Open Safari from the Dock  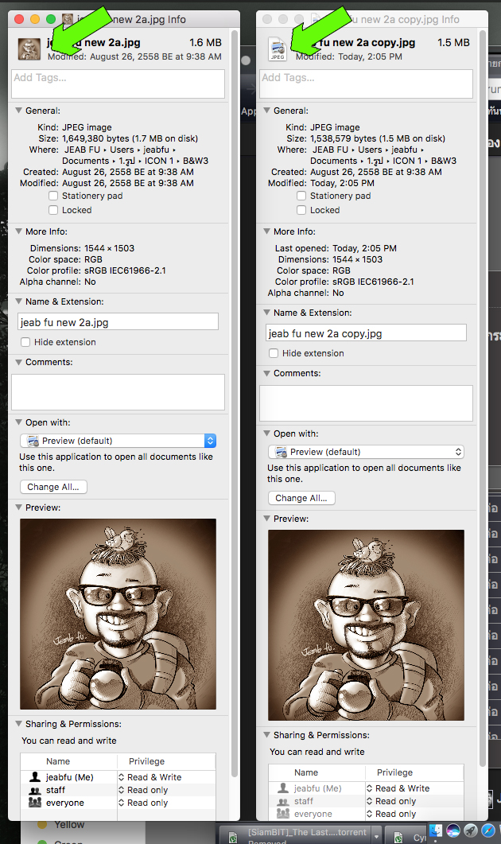pyautogui.click(x=488, y=831)
